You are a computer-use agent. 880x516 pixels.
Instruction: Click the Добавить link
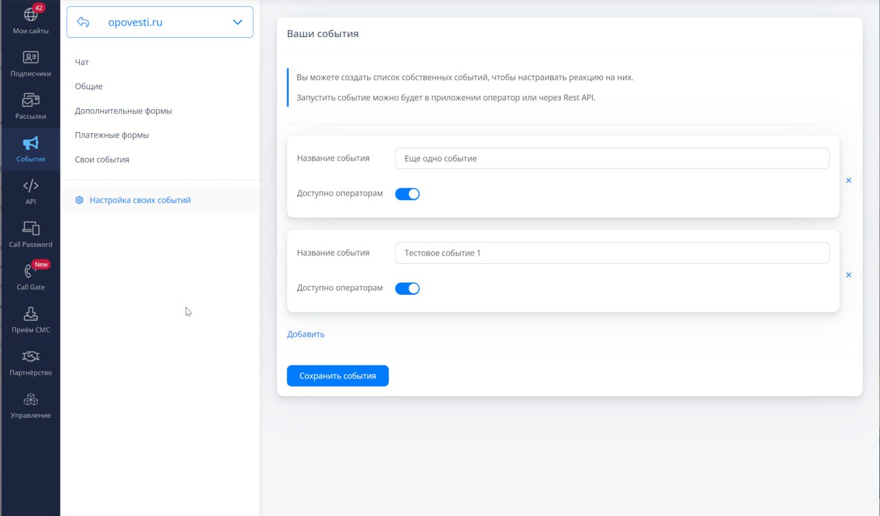(x=306, y=335)
